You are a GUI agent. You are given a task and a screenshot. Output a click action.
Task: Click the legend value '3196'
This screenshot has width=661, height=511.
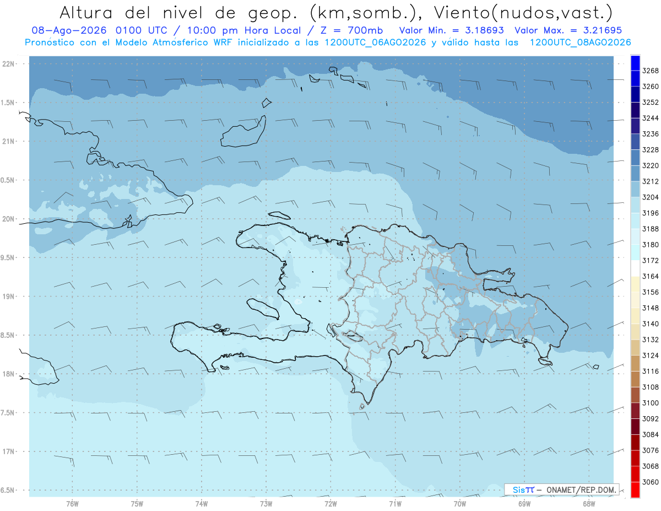(651, 213)
